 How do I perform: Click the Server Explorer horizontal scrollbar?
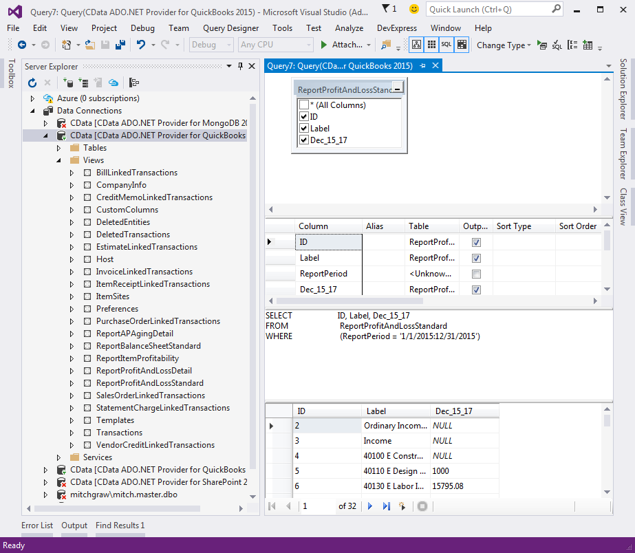click(x=118, y=508)
